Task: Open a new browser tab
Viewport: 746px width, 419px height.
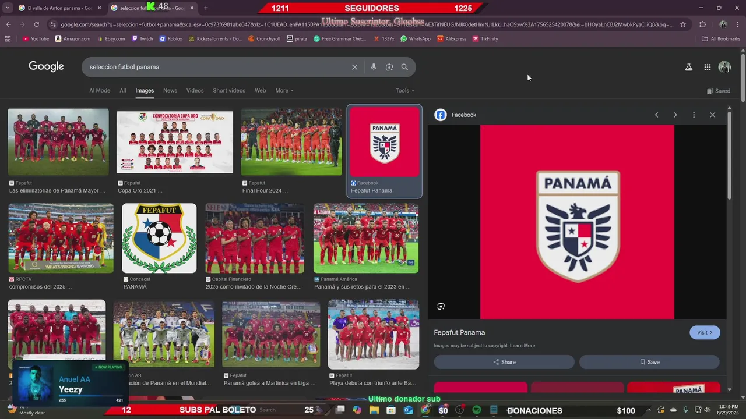Action: (x=206, y=8)
